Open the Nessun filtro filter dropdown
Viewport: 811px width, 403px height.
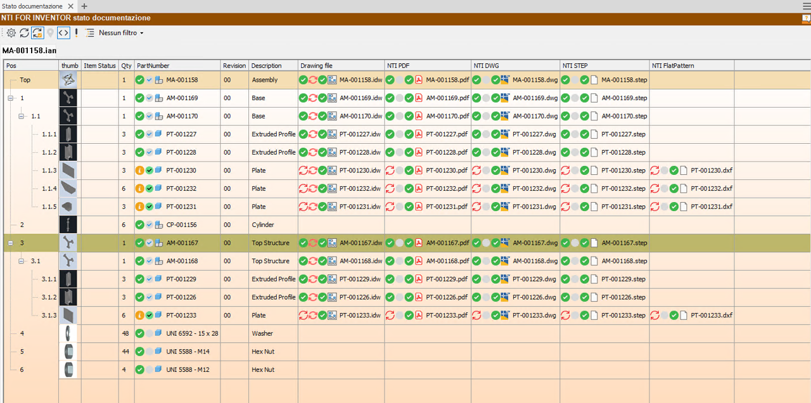point(121,33)
